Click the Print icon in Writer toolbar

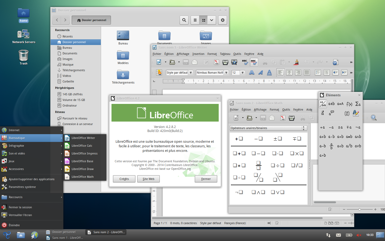click(x=225, y=62)
